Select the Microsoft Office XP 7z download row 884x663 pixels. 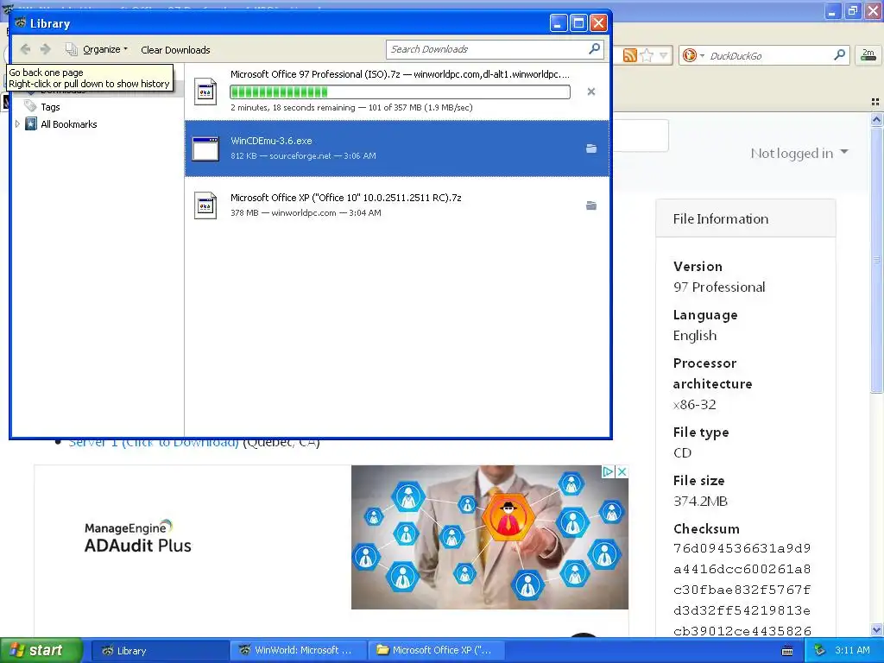(x=397, y=205)
